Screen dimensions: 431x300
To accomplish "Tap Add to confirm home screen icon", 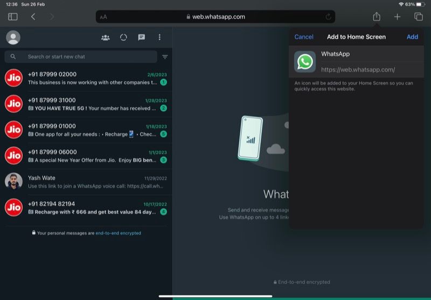I will [x=412, y=37].
